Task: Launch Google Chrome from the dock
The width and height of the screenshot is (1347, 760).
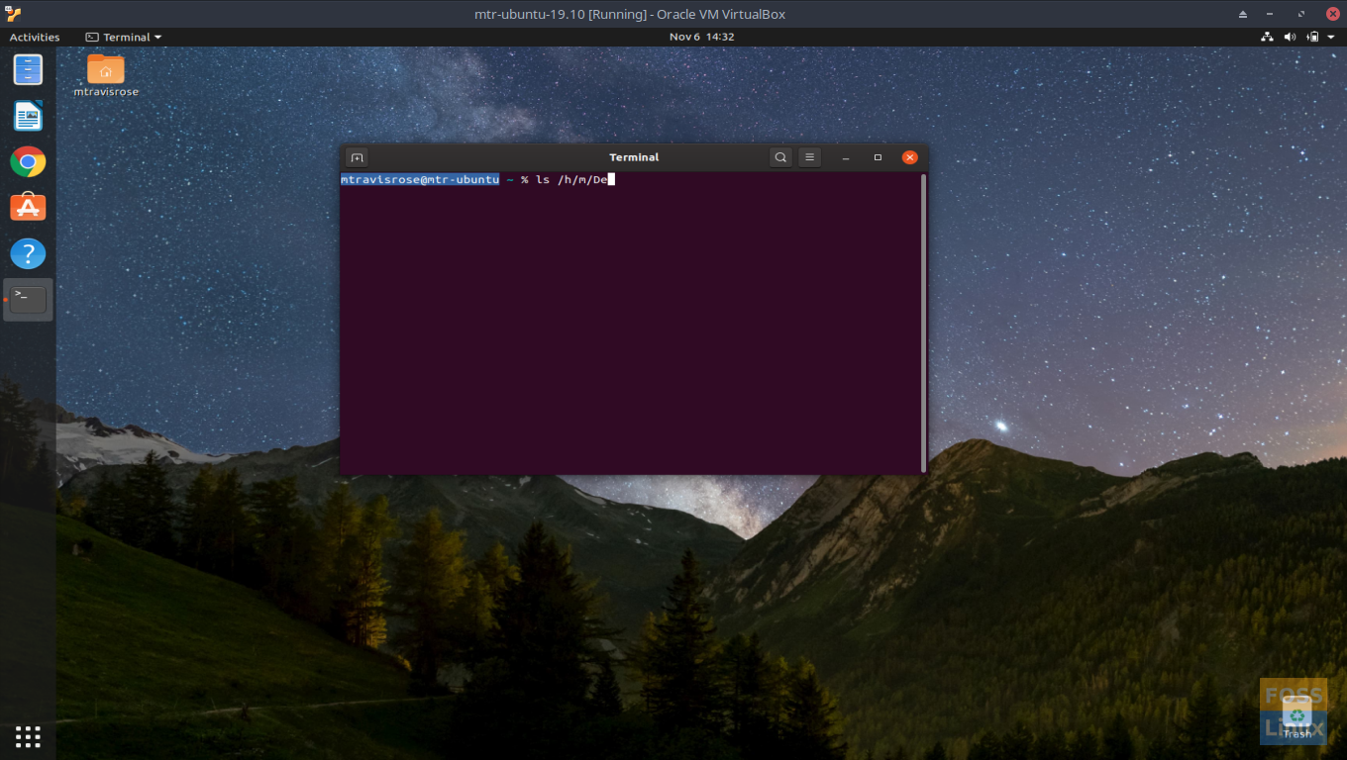Action: (28, 161)
